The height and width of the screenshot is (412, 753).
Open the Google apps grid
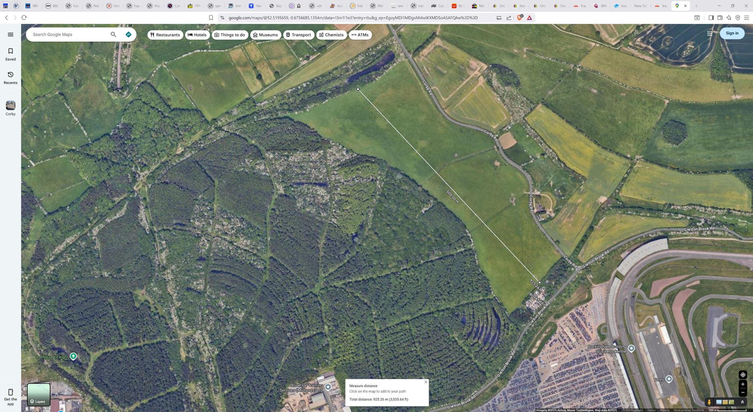pyautogui.click(x=709, y=33)
